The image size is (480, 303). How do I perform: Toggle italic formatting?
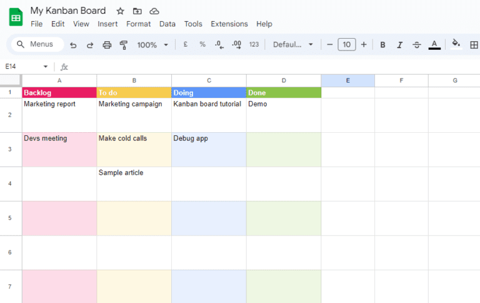399,45
